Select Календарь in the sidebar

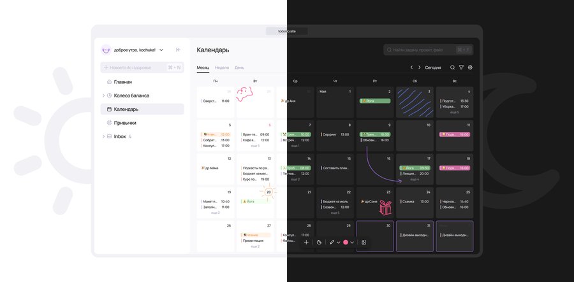pyautogui.click(x=142, y=109)
